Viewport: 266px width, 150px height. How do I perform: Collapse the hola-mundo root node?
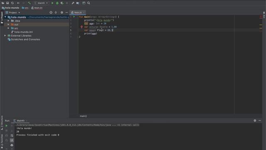pyautogui.click(x=5, y=17)
